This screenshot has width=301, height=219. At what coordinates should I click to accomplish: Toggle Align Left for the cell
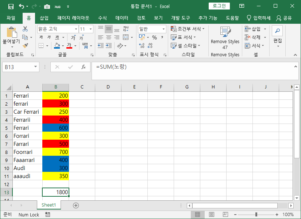click(101, 37)
